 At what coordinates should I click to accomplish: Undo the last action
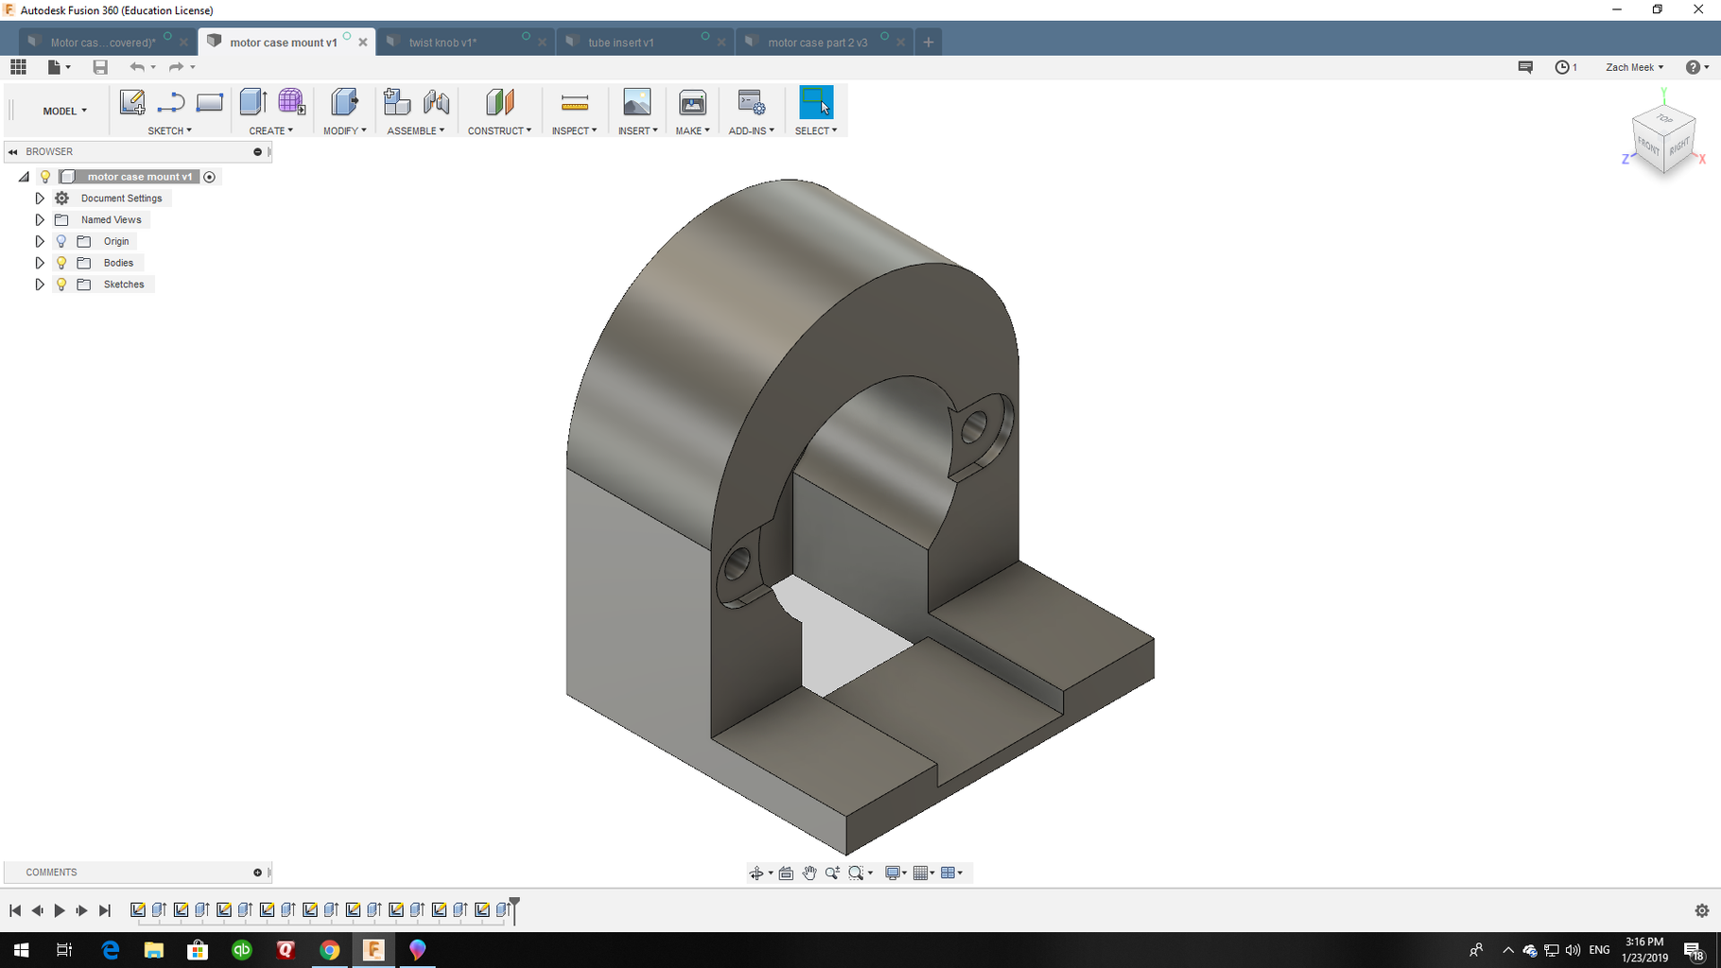137,67
